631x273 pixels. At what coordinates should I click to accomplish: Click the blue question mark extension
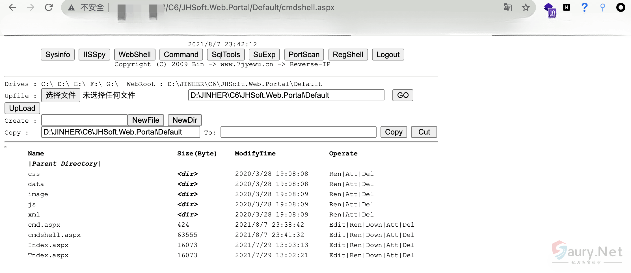coord(584,7)
